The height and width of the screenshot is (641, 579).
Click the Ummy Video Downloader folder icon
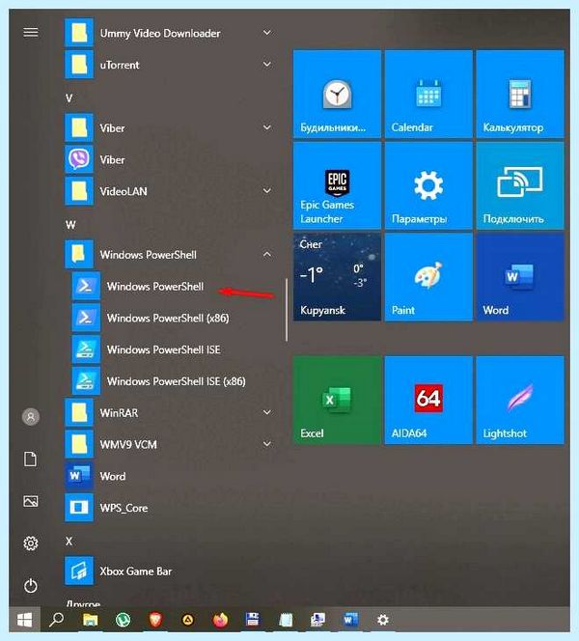coord(79,32)
